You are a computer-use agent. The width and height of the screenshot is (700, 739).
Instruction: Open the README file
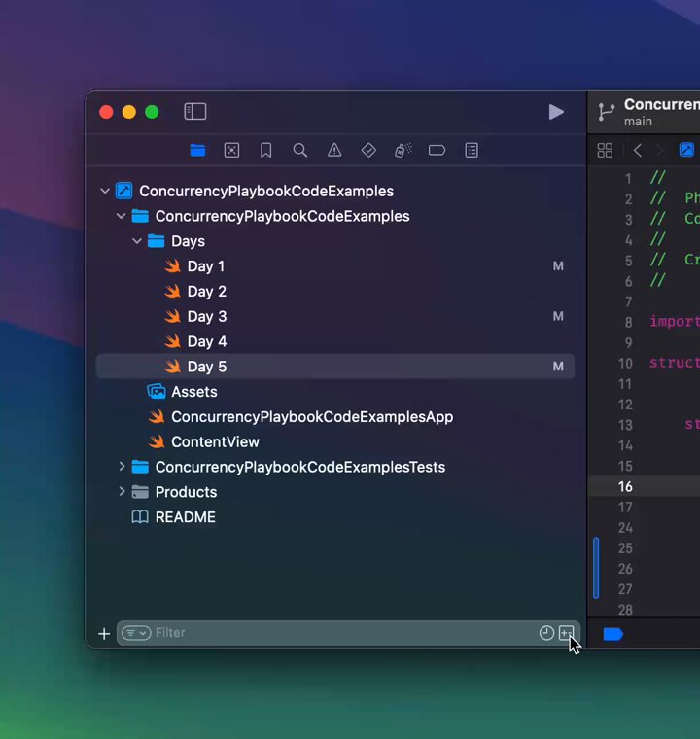tap(335, 517)
